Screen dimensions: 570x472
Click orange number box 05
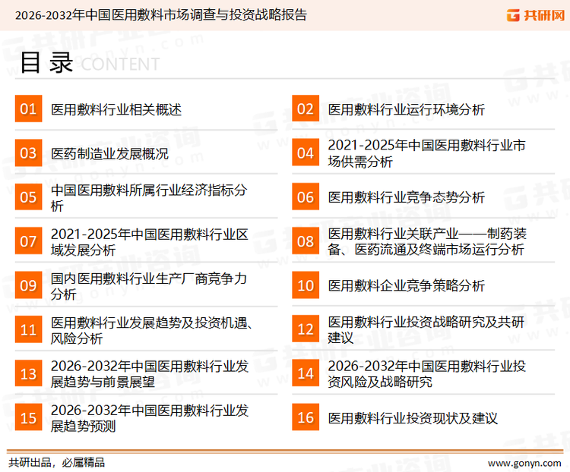click(28, 197)
